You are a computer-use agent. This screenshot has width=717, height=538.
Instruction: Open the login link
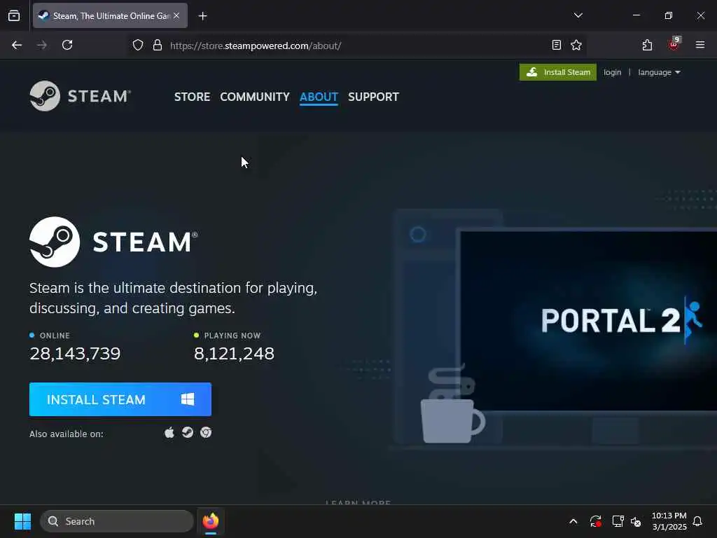pos(612,72)
